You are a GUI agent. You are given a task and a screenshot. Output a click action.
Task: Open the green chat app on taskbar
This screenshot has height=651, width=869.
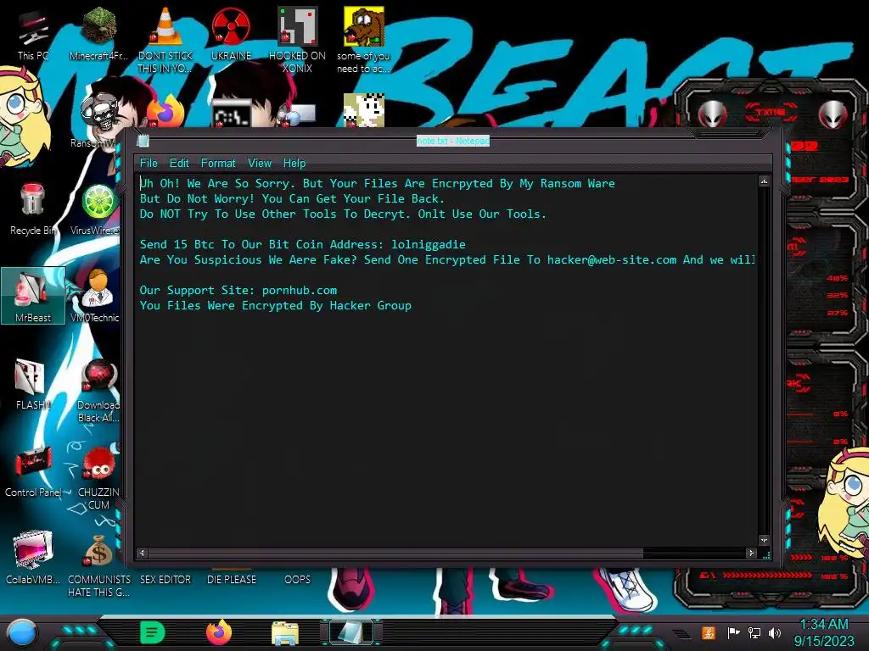tap(153, 632)
